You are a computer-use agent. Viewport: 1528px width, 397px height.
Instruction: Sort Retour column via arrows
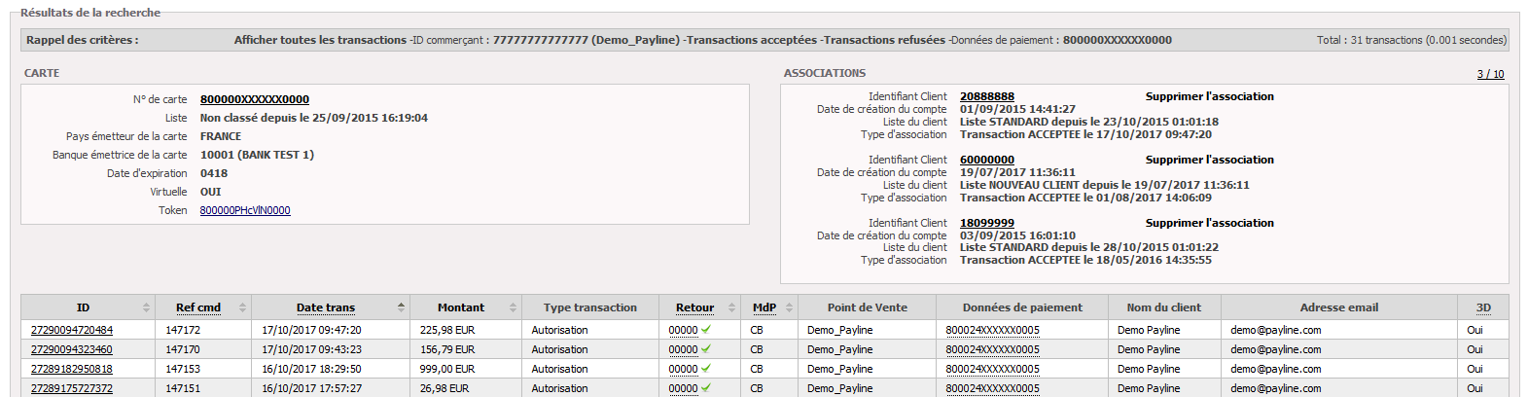pyautogui.click(x=731, y=307)
